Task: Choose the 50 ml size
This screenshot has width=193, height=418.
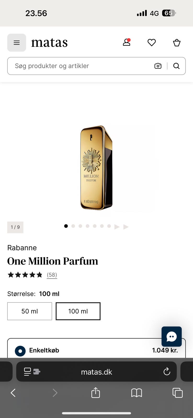Action: (x=30, y=311)
